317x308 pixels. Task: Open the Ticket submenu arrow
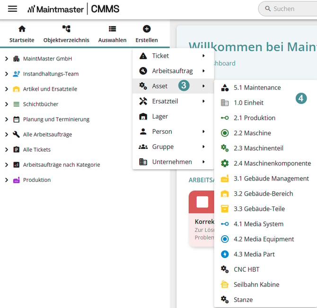coord(203,56)
